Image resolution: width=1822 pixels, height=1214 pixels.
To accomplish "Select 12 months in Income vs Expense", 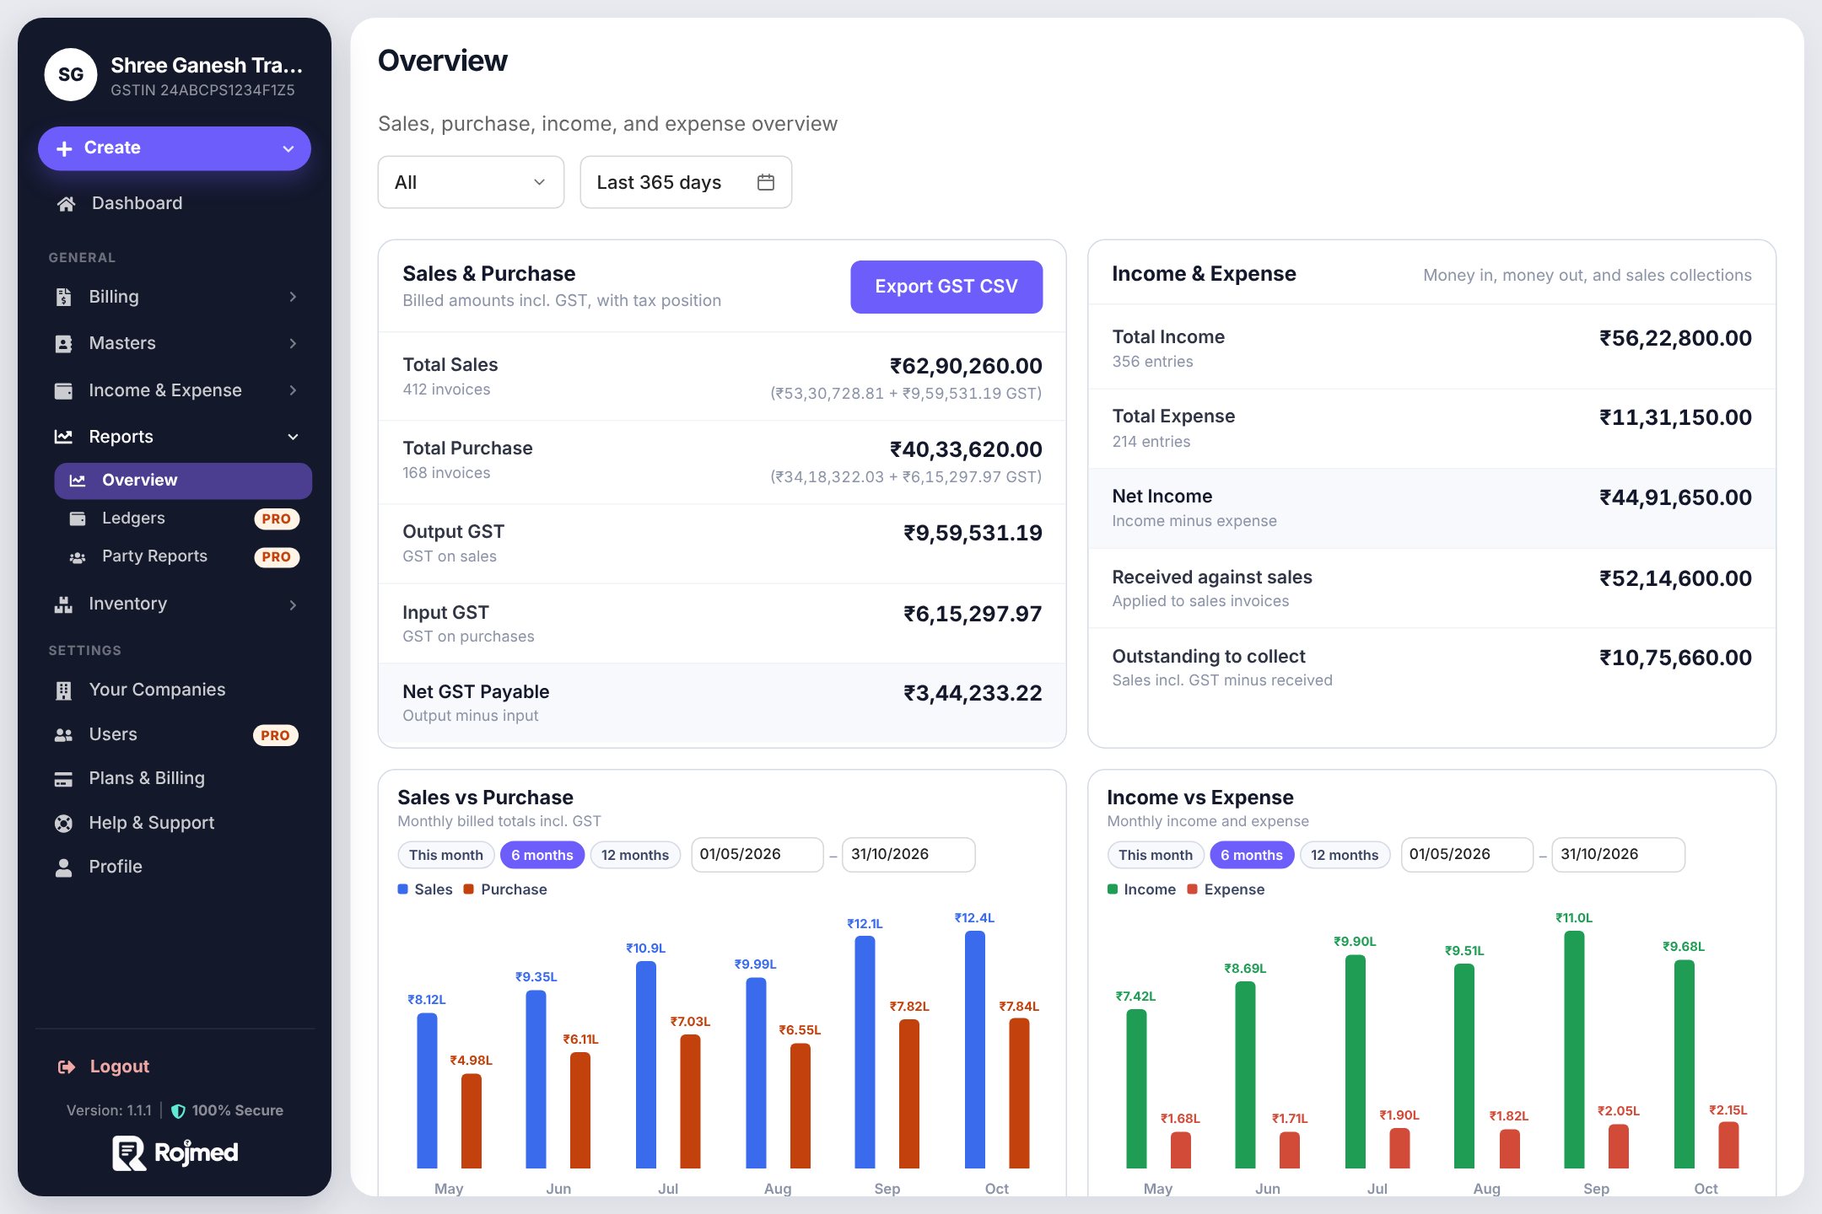I will 1345,855.
